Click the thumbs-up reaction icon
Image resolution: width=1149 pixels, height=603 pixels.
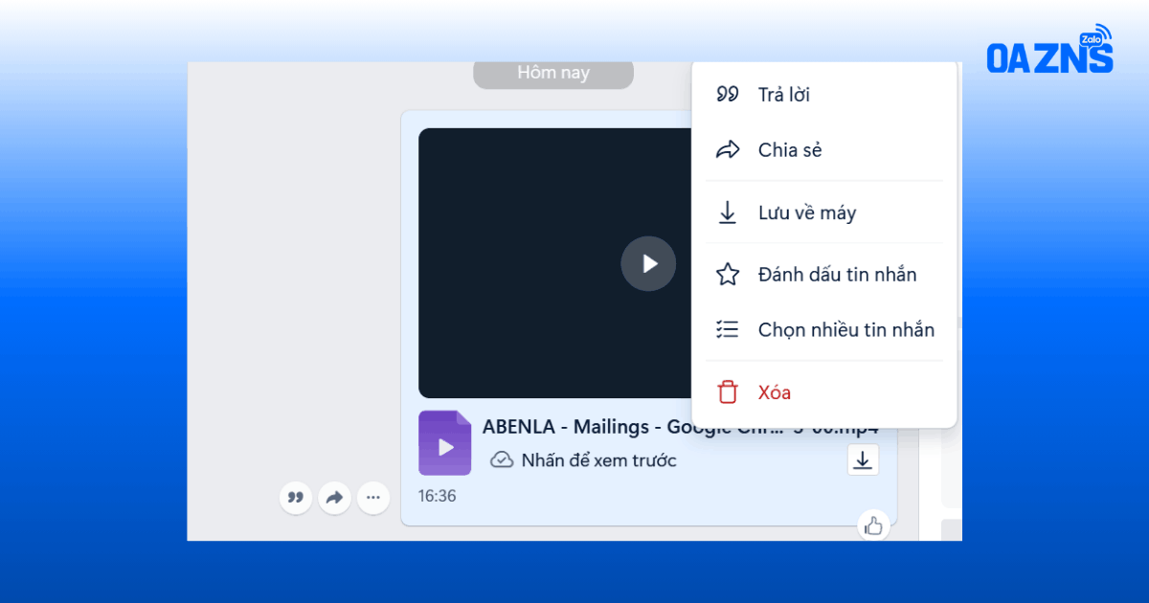(873, 525)
